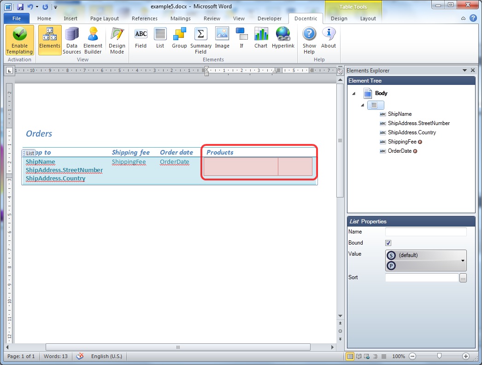Insert a Summary Field element
This screenshot has width=482, height=365.
(x=200, y=40)
